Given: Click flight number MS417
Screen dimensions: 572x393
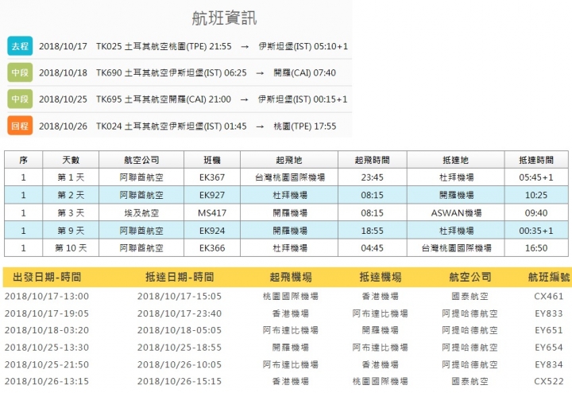Looking at the screenshot, I should (212, 213).
